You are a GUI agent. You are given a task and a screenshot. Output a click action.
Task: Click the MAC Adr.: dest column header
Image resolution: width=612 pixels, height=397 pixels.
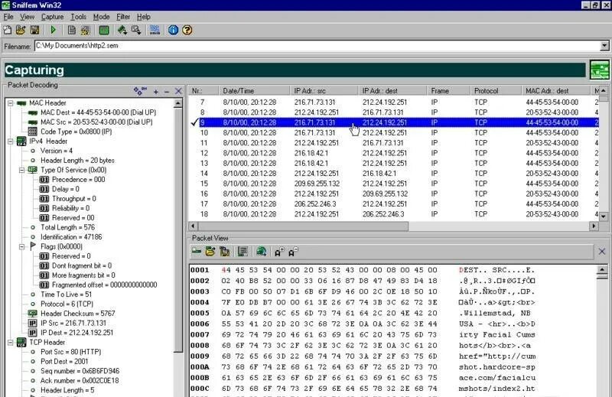[x=556, y=91]
